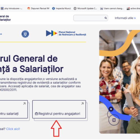Click the Planul Național de Redresare logo
140x140 pixels.
click(x=66, y=33)
